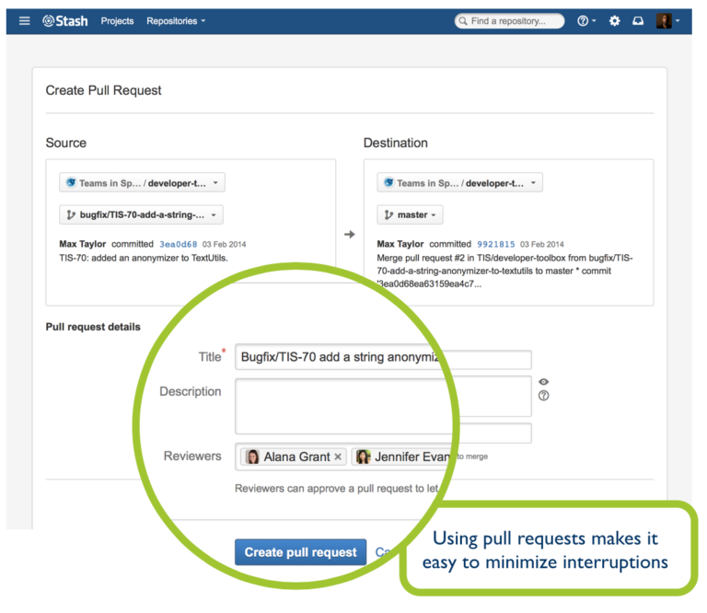
Task: Toggle description preview eye icon
Action: (x=544, y=382)
